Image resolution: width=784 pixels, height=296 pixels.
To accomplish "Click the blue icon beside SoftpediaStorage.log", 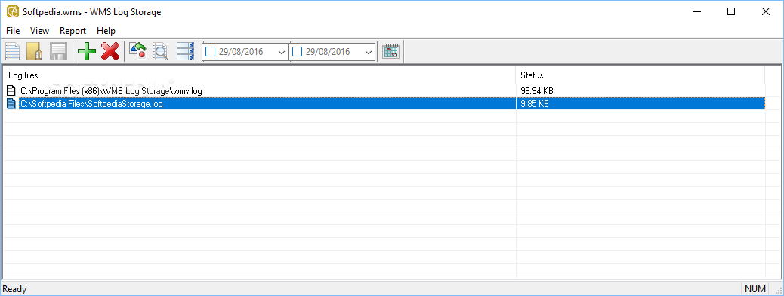I will point(11,104).
